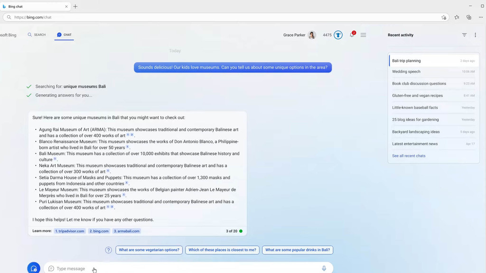The height and width of the screenshot is (273, 486).
Task: Open the browser favorites star icon
Action: coord(457,18)
